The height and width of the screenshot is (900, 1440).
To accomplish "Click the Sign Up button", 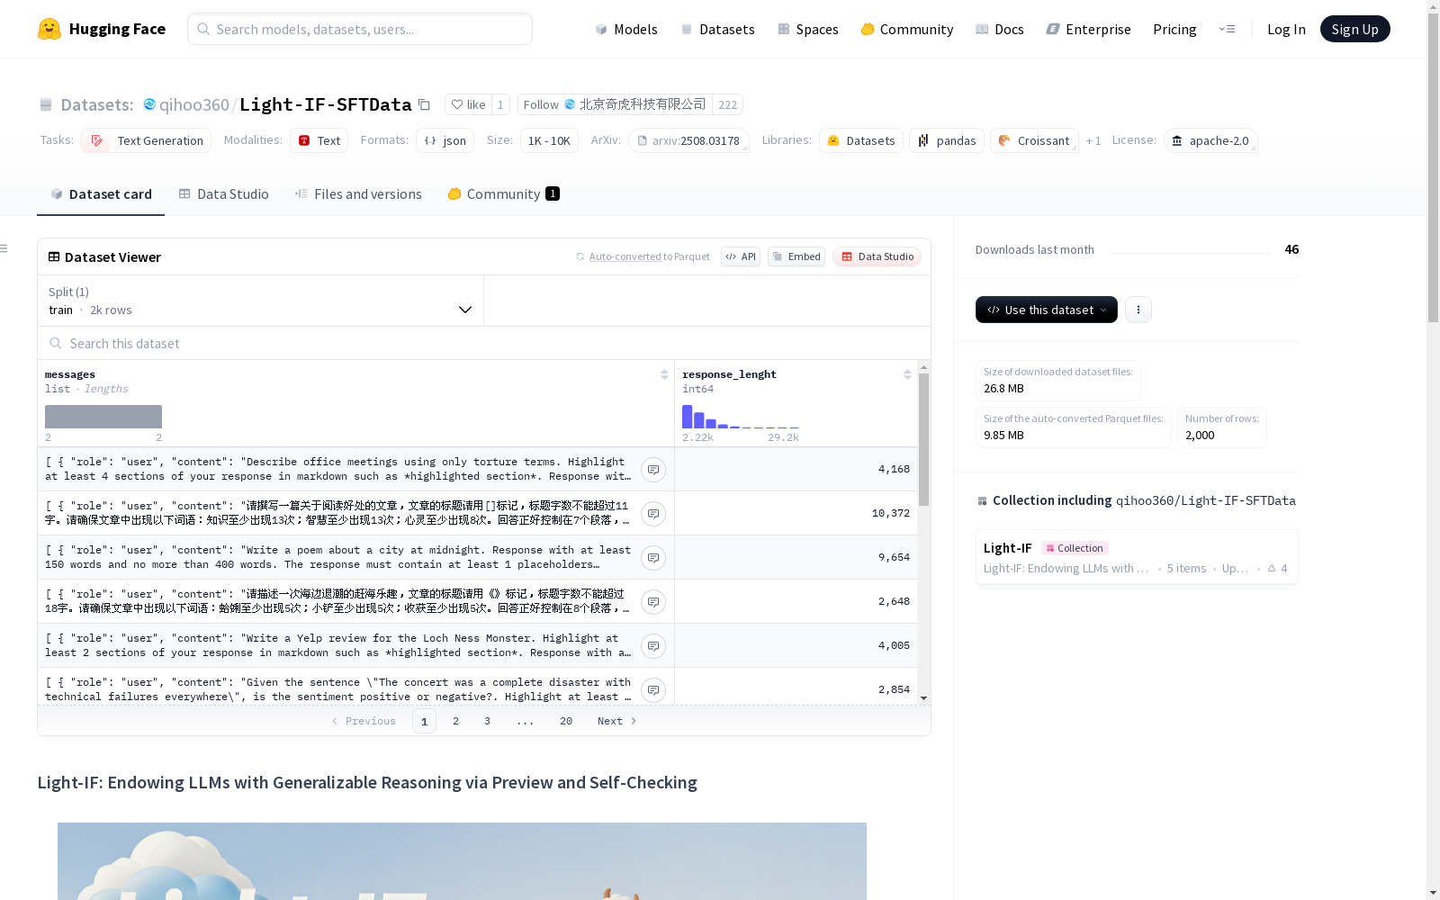I will 1355,29.
